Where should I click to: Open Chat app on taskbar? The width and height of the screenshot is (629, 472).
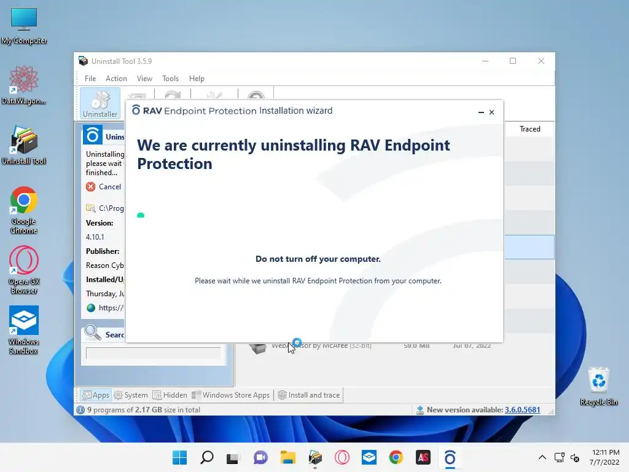coord(260,457)
